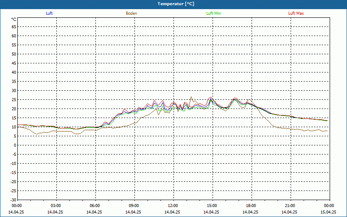The height and width of the screenshot is (217, 347).
Task: Click the 15.04.25 date label
Action: click(x=328, y=212)
